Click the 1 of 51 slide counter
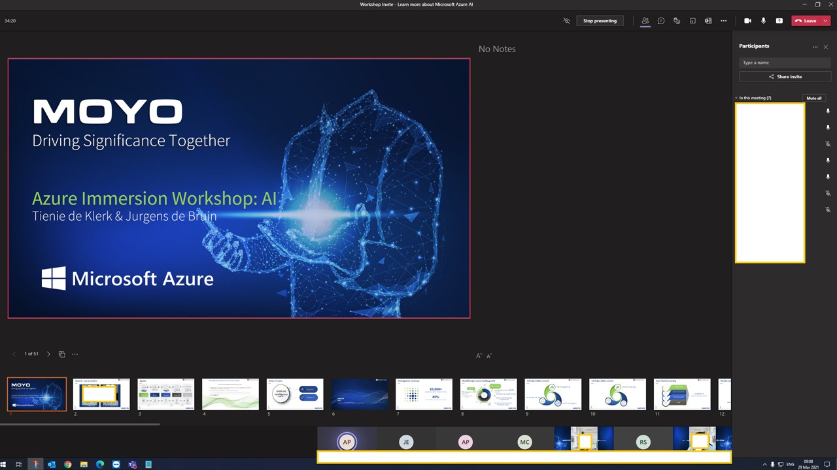The image size is (837, 470). tap(31, 354)
